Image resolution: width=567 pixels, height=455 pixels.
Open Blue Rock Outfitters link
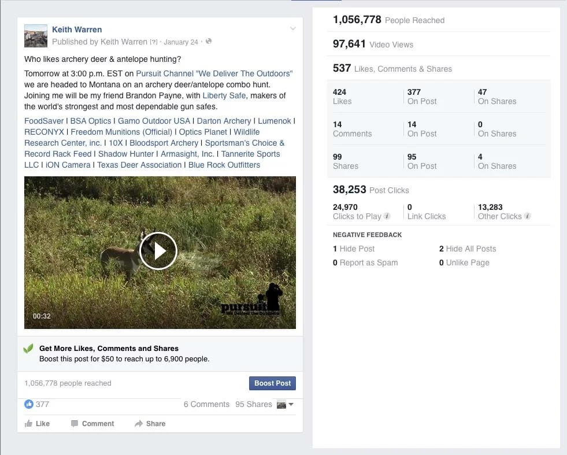(x=224, y=165)
